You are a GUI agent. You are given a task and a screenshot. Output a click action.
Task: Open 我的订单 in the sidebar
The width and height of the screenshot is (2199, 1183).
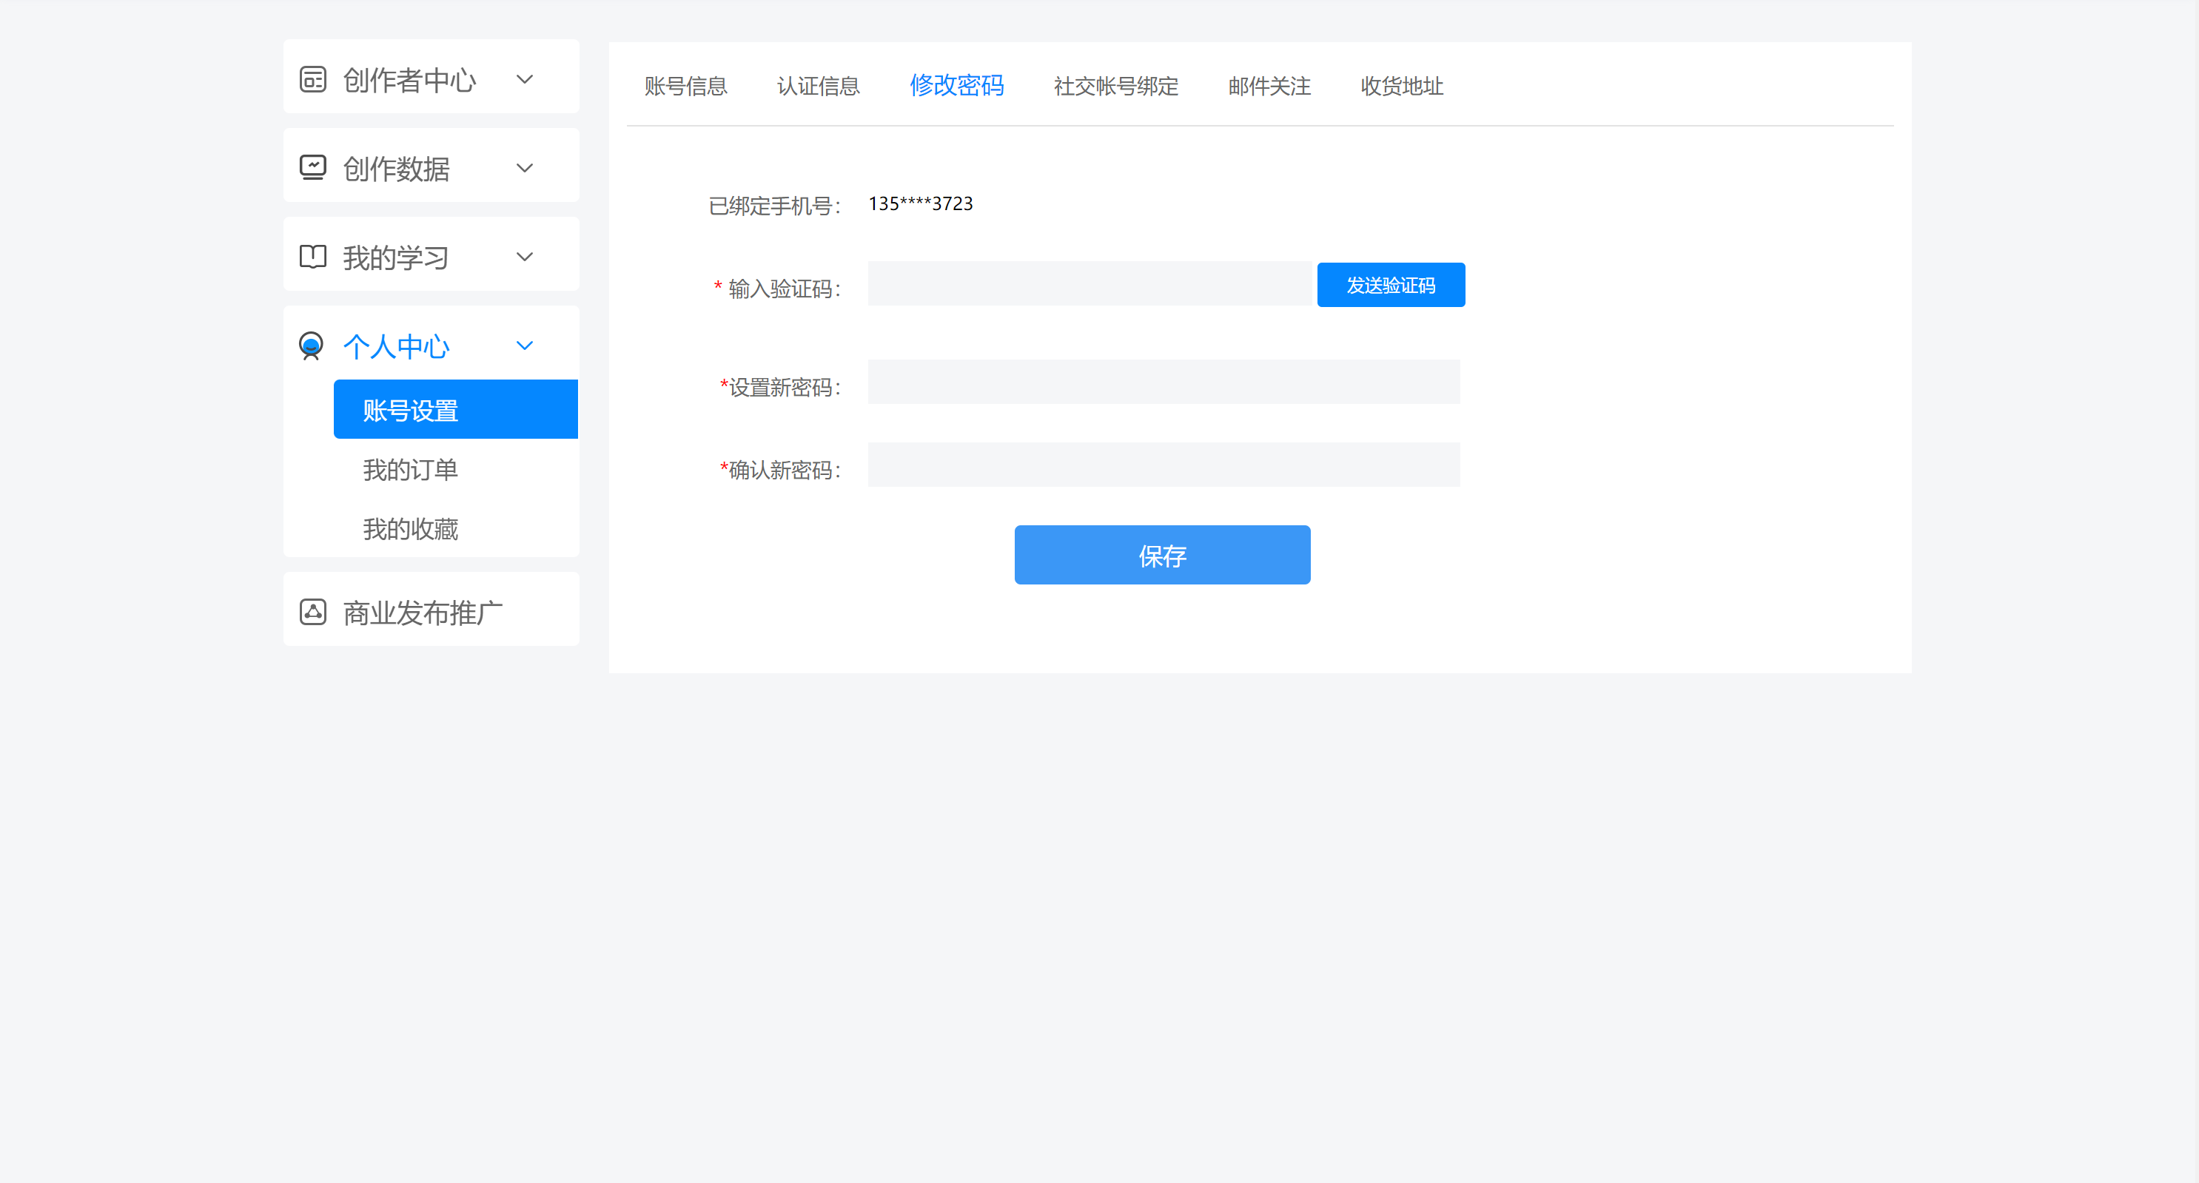(x=410, y=470)
